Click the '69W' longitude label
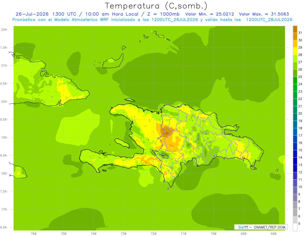Viewport: 307px width, 237px height. pos(244,234)
